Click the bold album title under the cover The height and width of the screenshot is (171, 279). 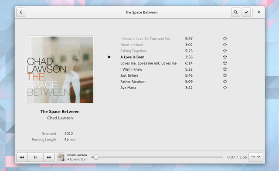point(60,112)
